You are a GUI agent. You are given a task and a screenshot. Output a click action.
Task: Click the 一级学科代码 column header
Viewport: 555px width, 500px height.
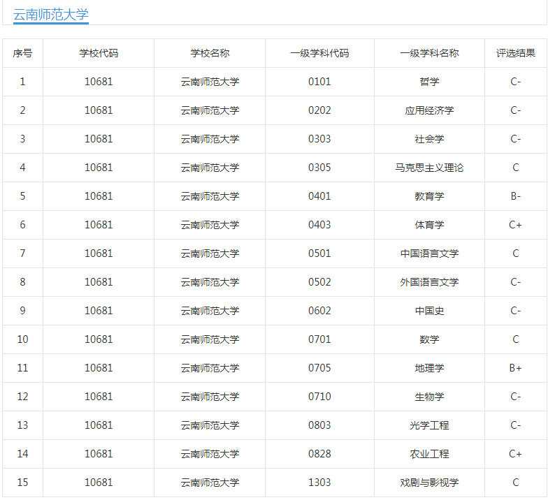319,53
